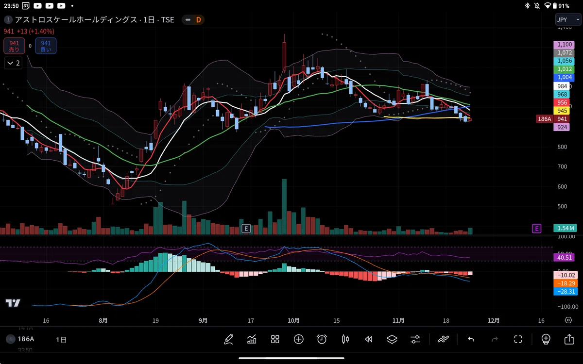Tap the purple E upcoming earnings marker
The height and width of the screenshot is (364, 583).
point(536,228)
